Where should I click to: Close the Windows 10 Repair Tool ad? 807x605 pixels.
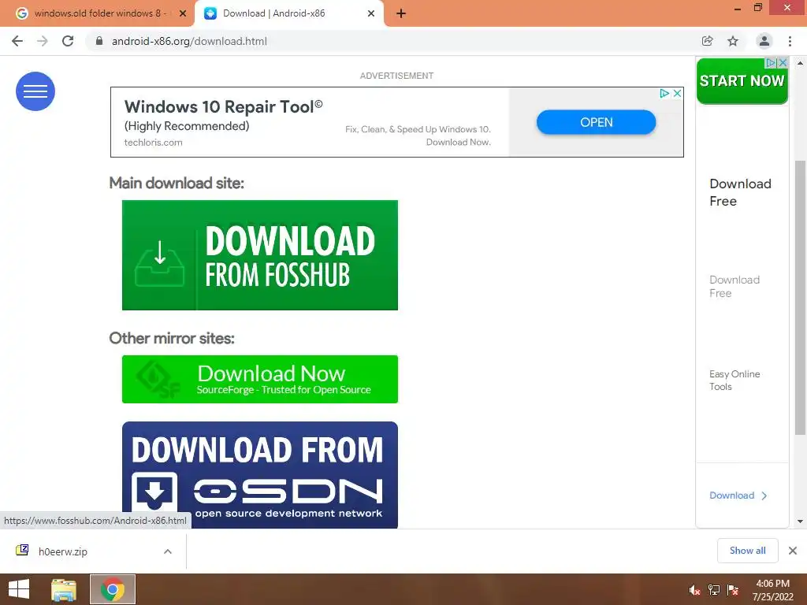pyautogui.click(x=677, y=94)
